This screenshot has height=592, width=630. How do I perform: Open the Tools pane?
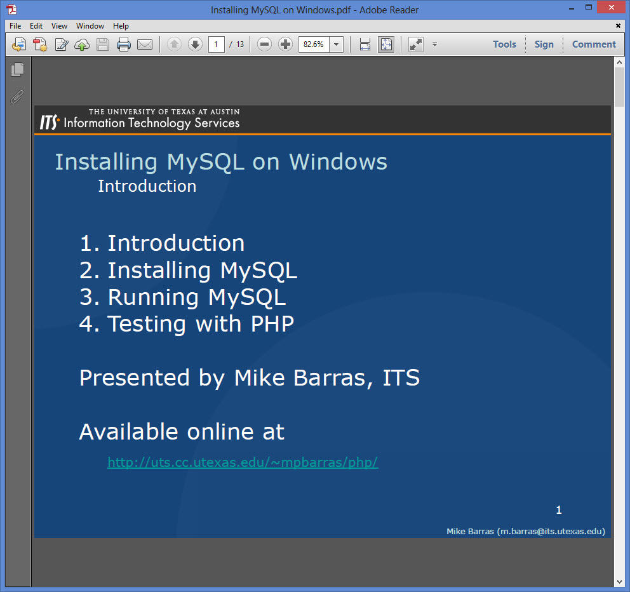pyautogui.click(x=504, y=44)
